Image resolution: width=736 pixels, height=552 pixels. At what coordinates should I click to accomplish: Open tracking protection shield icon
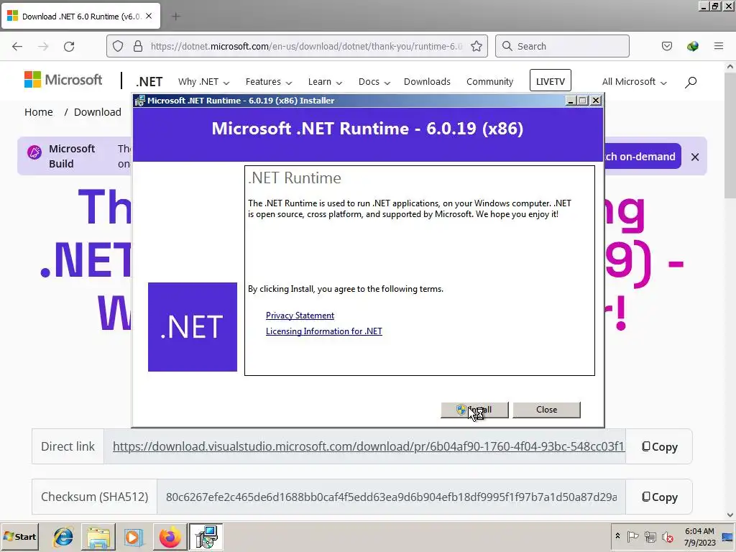(x=118, y=46)
